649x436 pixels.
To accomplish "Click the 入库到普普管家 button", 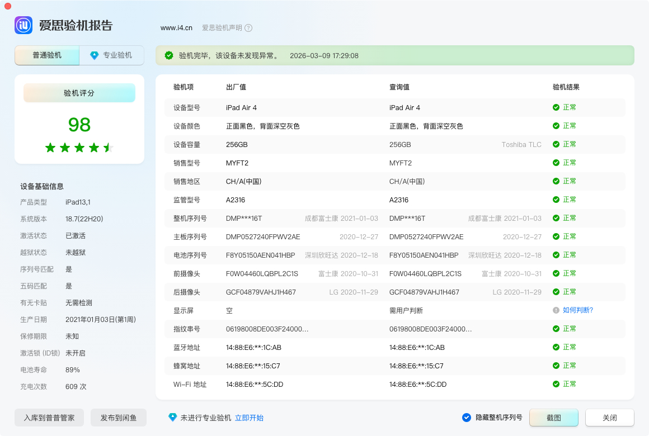I will (49, 418).
